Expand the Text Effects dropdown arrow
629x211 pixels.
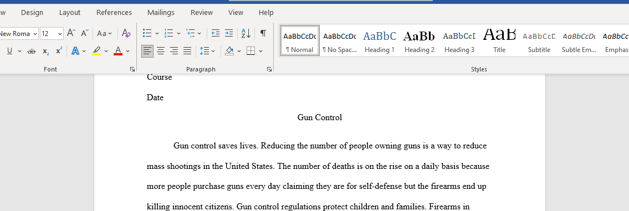point(84,51)
